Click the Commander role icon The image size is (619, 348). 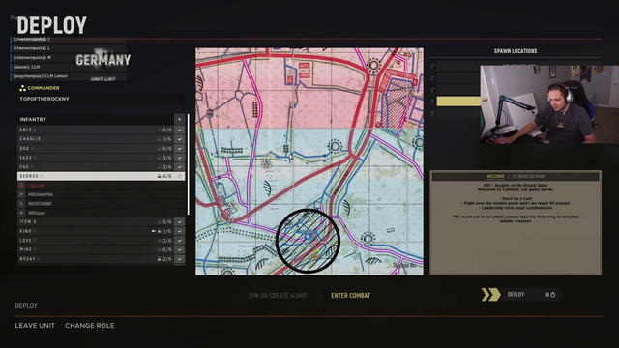pyautogui.click(x=22, y=88)
